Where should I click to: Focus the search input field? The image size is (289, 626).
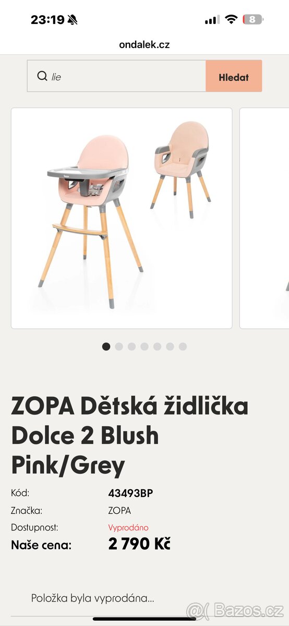point(116,76)
